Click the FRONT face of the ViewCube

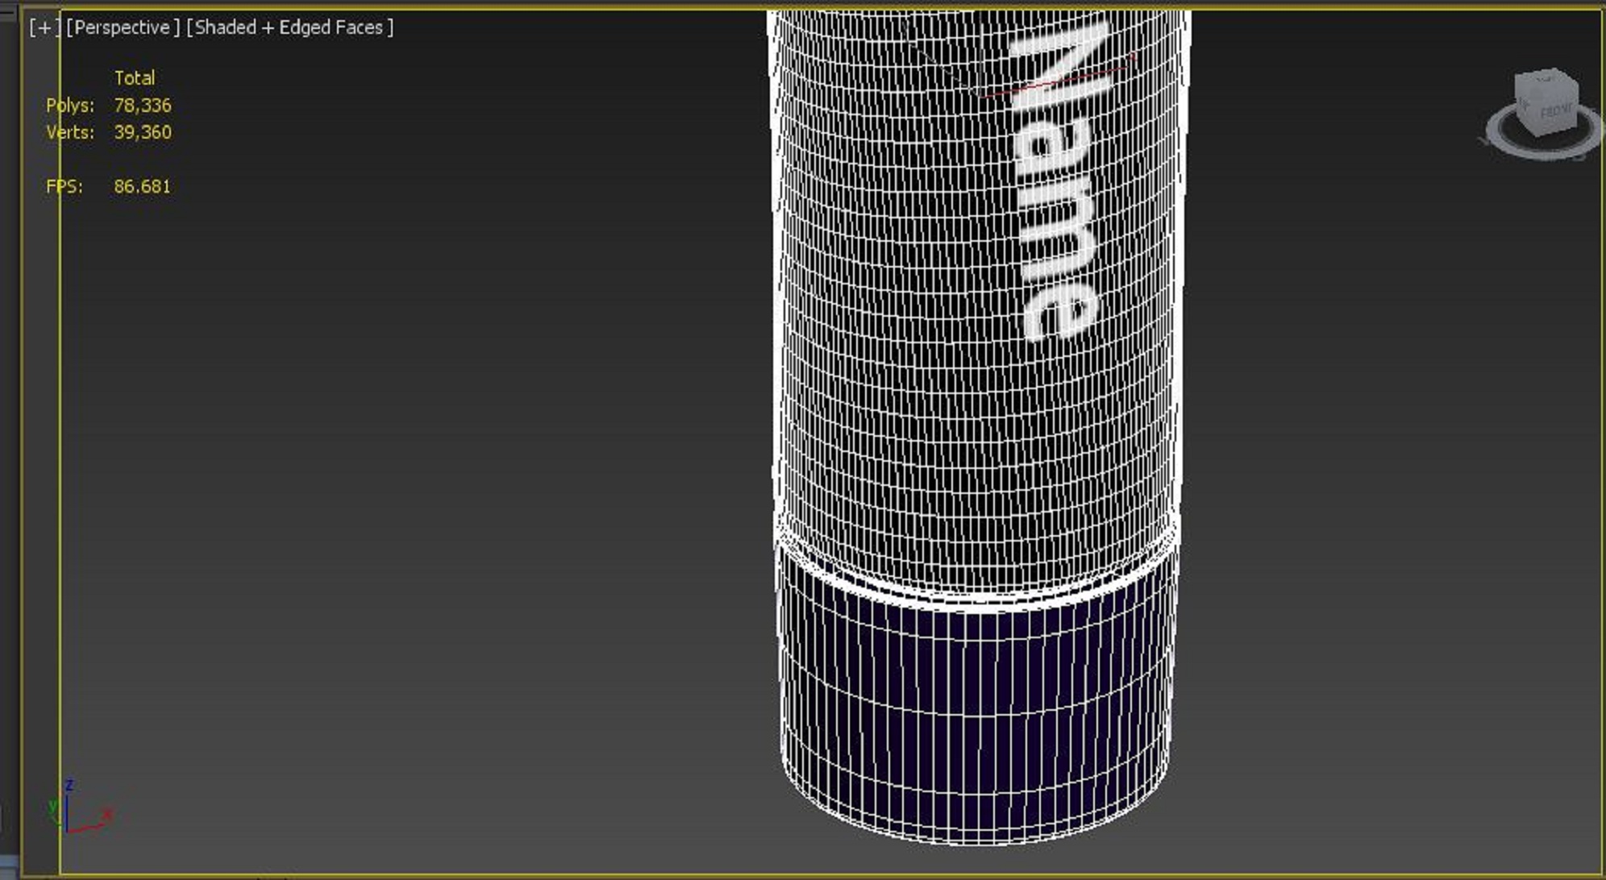pyautogui.click(x=1556, y=110)
